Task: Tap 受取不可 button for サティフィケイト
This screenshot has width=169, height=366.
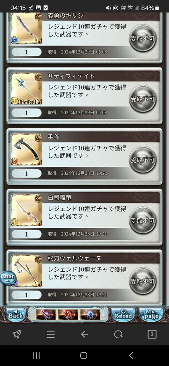Action: click(x=143, y=99)
